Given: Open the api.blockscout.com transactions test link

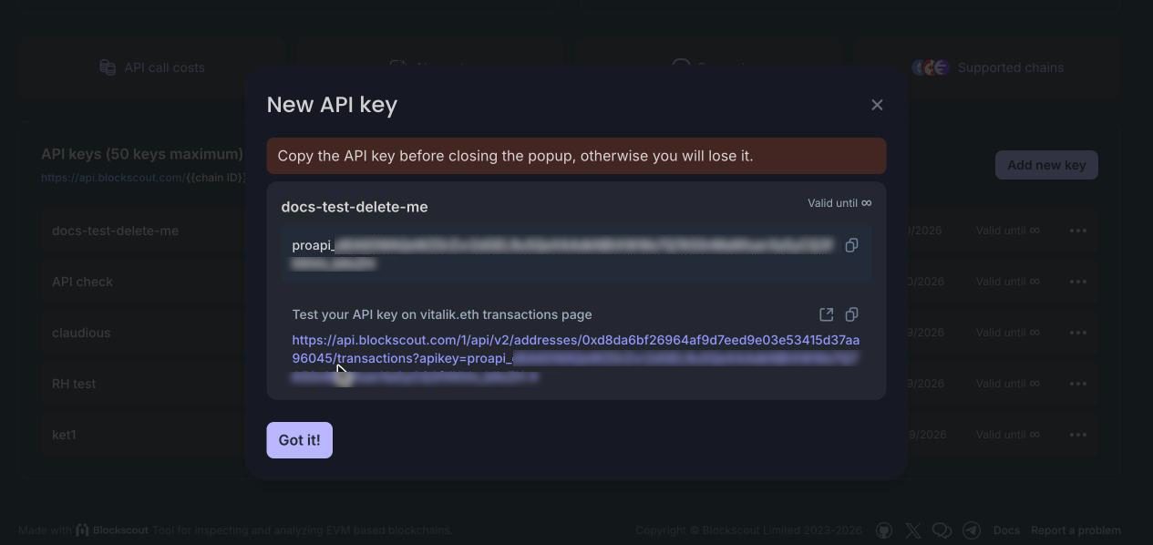Looking at the screenshot, I should click(x=575, y=358).
